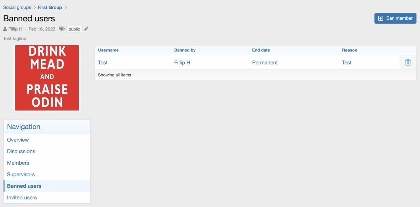The height and width of the screenshot is (207, 420).
Task: Click Fillip H. in Banned by column
Action: (x=183, y=63)
